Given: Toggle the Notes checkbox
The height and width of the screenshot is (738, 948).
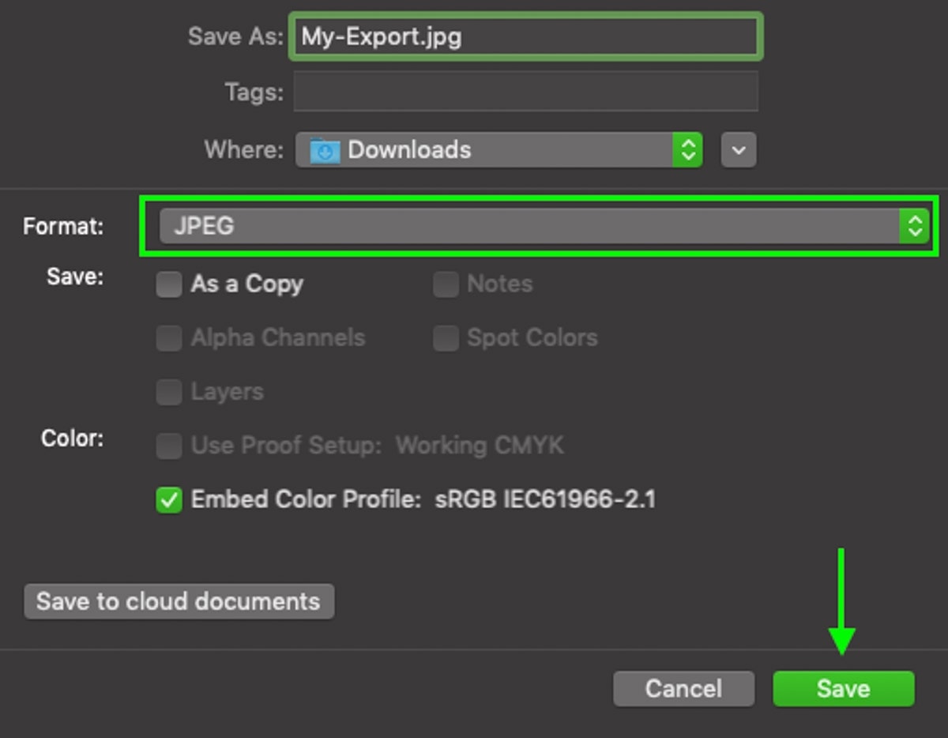Looking at the screenshot, I should click(x=446, y=284).
